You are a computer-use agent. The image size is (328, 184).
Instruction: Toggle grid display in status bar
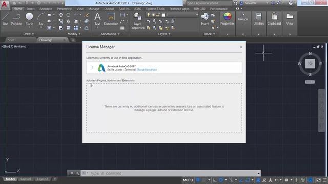click(198, 180)
